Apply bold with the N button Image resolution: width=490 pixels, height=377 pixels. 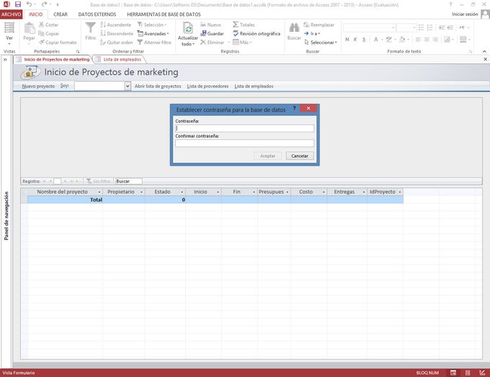click(x=347, y=40)
